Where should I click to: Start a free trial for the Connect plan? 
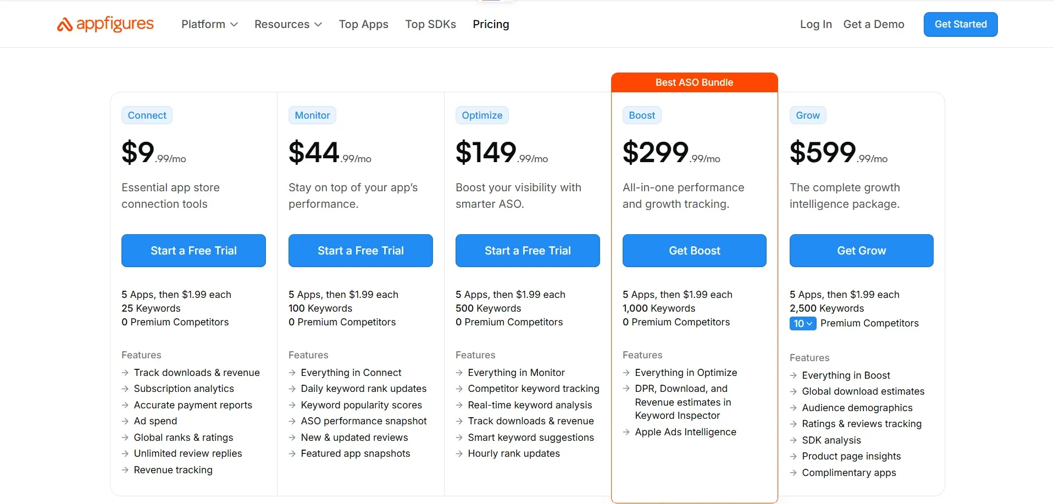[x=193, y=251]
